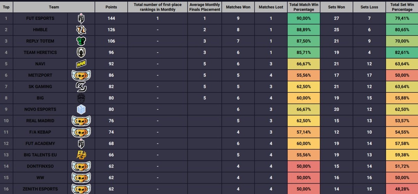Screen dimensions: 418x194
Task: Click the SK GAMING logo
Action: pyautogui.click(x=81, y=86)
